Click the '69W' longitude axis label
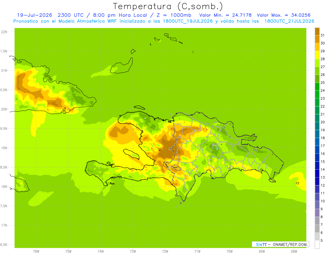The image size is (330, 255). point(262,251)
